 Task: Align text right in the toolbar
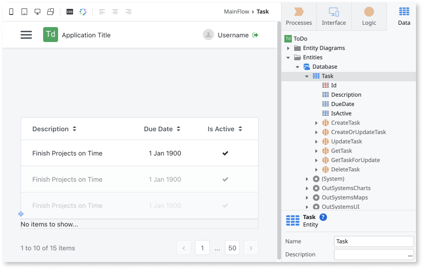click(128, 12)
